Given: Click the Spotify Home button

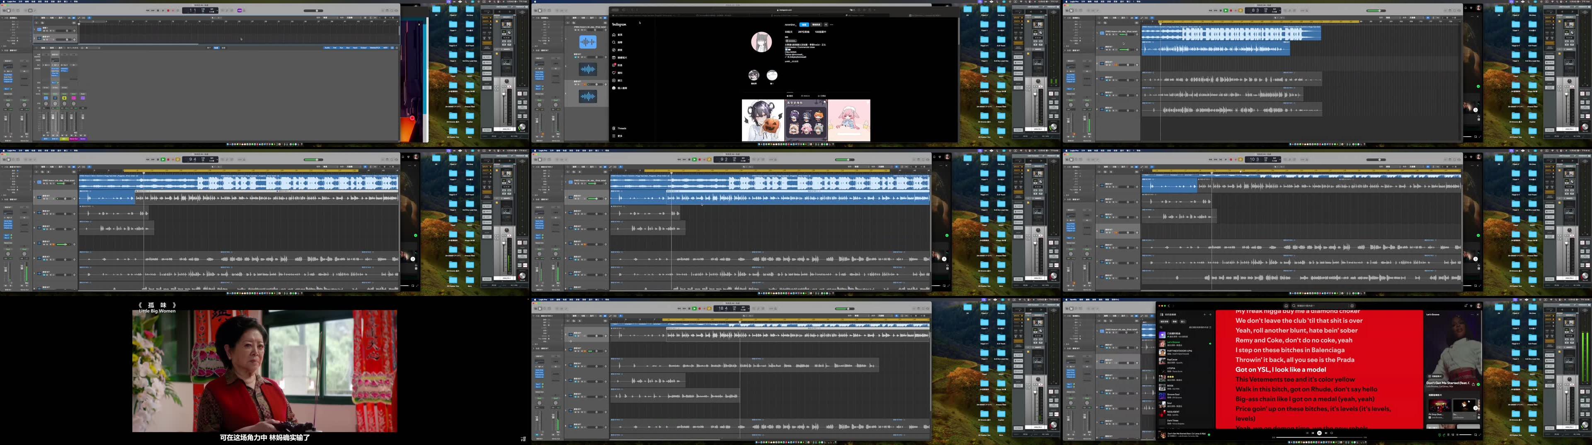Looking at the screenshot, I should coord(1286,305).
